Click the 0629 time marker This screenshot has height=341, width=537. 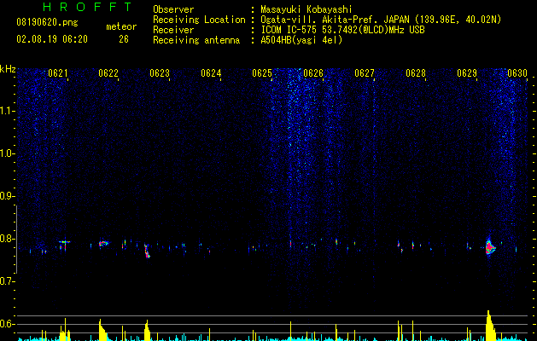click(467, 73)
